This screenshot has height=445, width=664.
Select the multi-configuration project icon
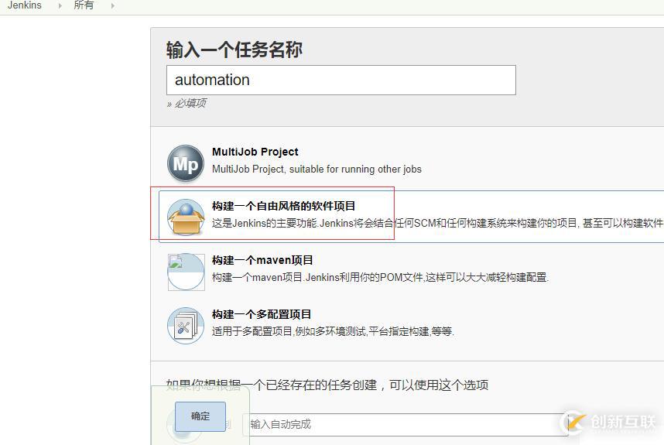pos(186,326)
